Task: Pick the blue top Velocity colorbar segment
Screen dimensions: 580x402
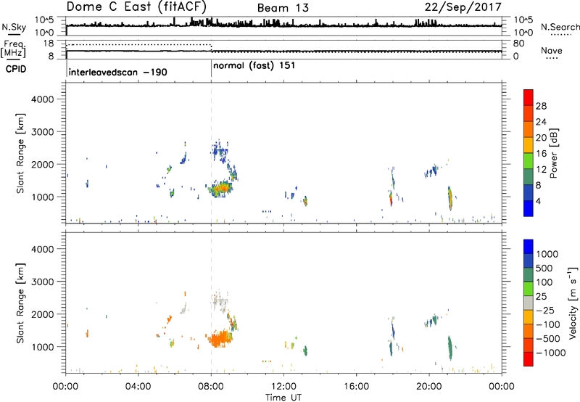Action: [x=529, y=247]
